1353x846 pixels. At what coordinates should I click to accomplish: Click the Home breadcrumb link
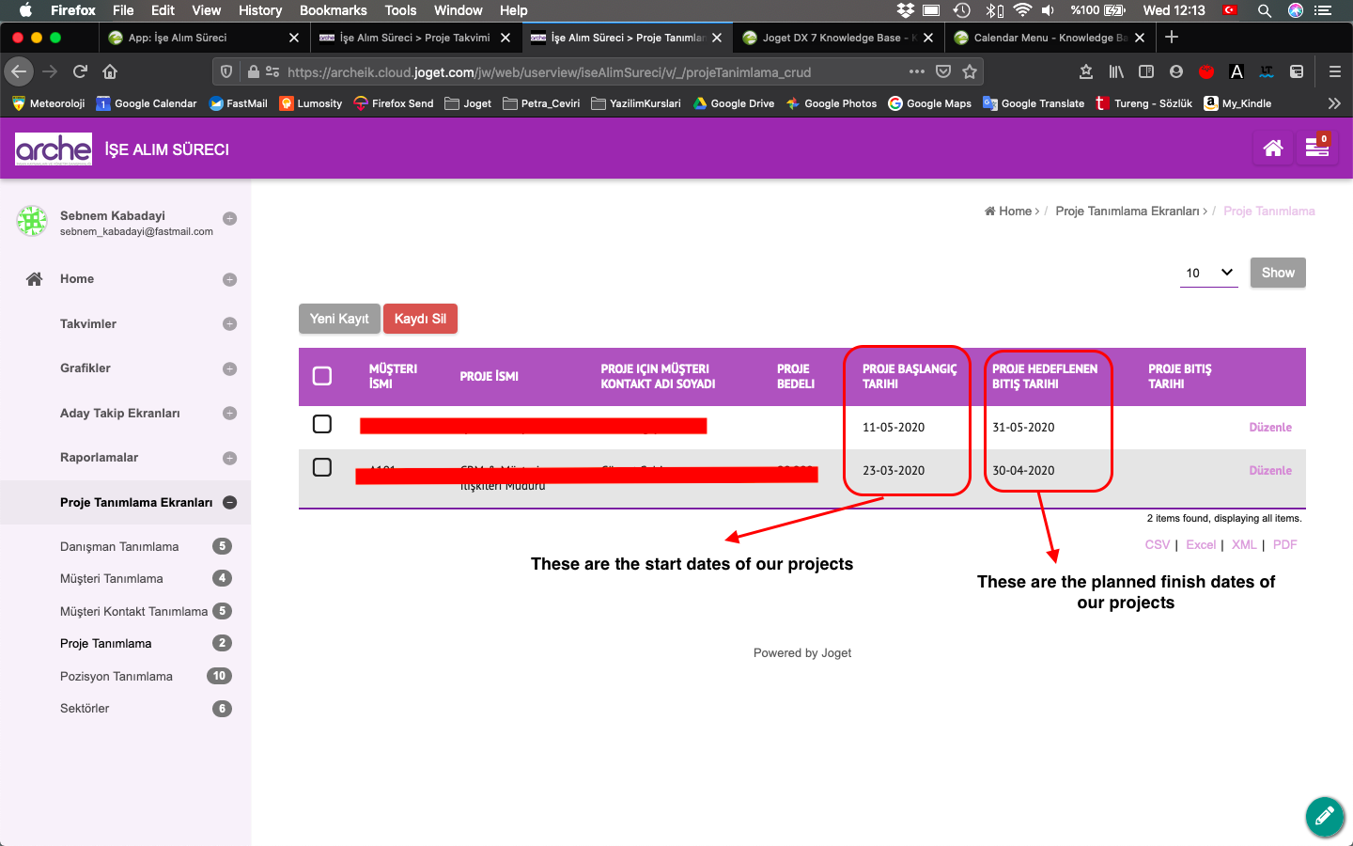click(1008, 211)
